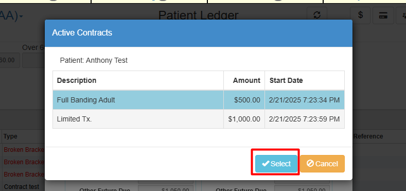Screen dimensions: 406x191
Task: Click the Reference column header in ledger
Action: pos(368,136)
